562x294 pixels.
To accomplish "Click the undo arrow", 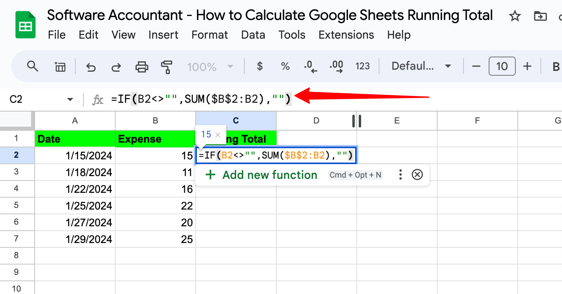I will pyautogui.click(x=91, y=67).
